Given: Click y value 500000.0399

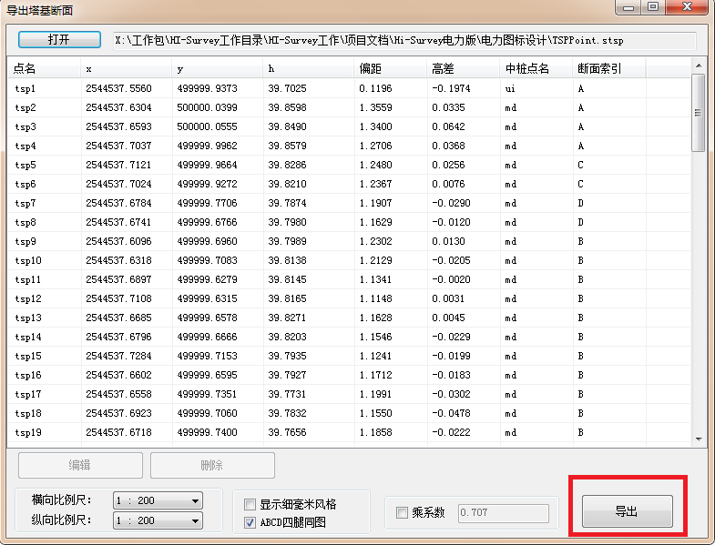Looking at the screenshot, I should (x=207, y=107).
